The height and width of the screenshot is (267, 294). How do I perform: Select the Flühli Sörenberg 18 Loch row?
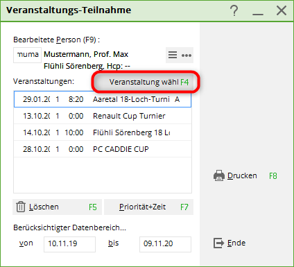coord(103,132)
